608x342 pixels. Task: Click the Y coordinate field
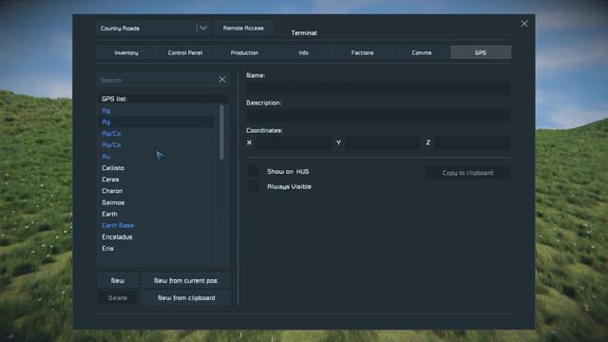[x=383, y=142]
